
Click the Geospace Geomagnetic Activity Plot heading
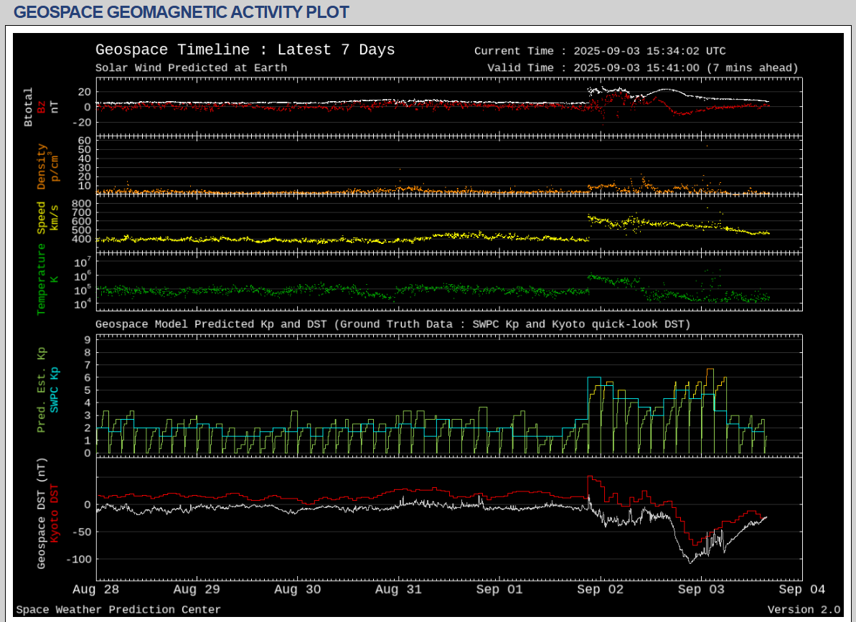click(x=182, y=12)
